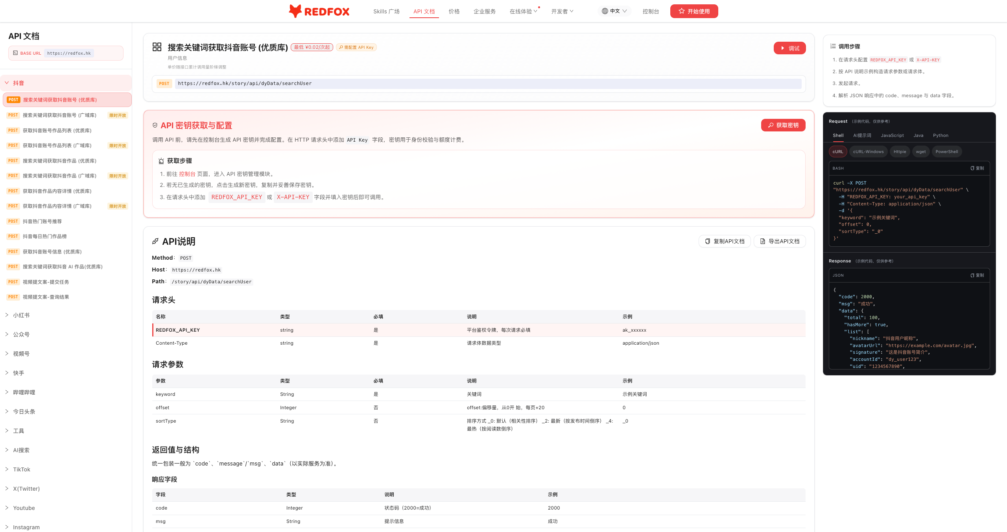
Task: Open Skills 广场 in top navigation
Action: click(x=386, y=11)
